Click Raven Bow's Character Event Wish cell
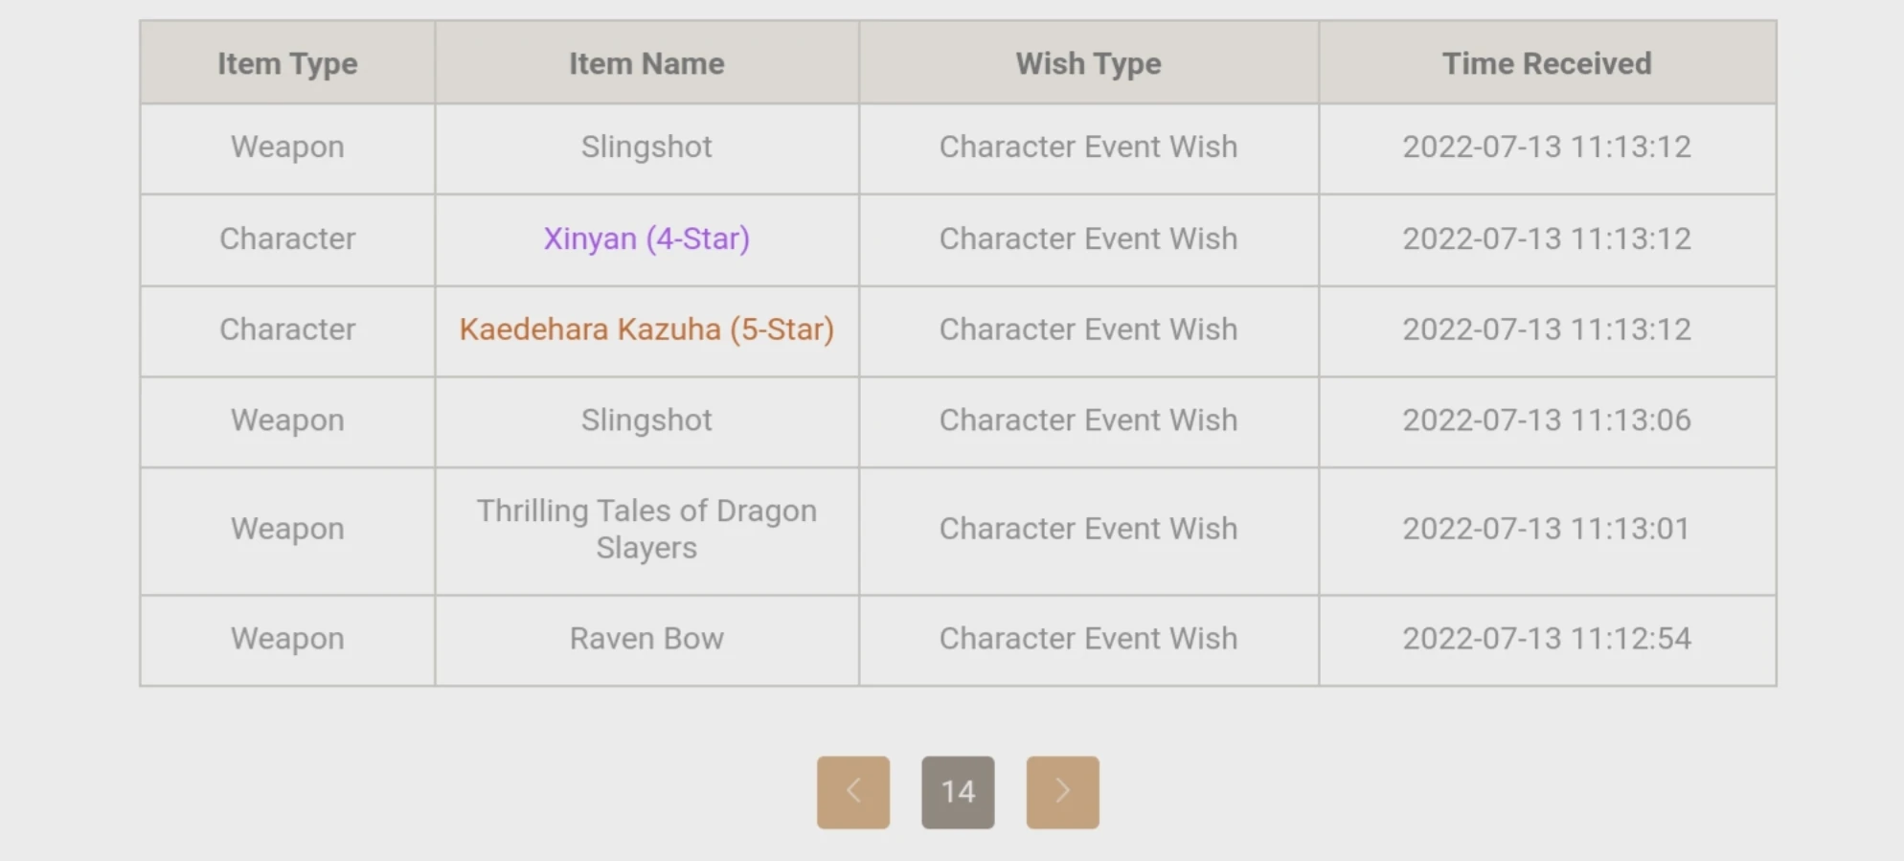 (1088, 639)
